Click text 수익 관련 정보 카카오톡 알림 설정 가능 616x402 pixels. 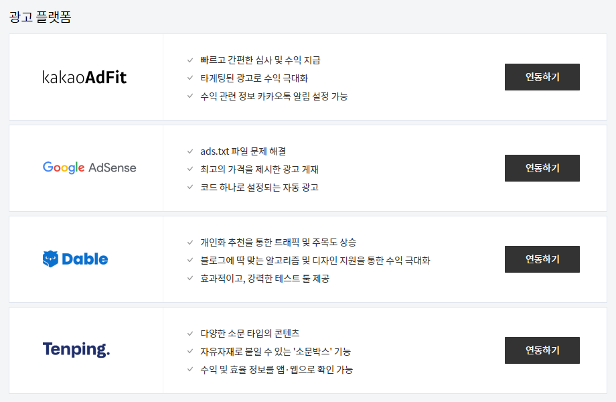[x=274, y=96]
